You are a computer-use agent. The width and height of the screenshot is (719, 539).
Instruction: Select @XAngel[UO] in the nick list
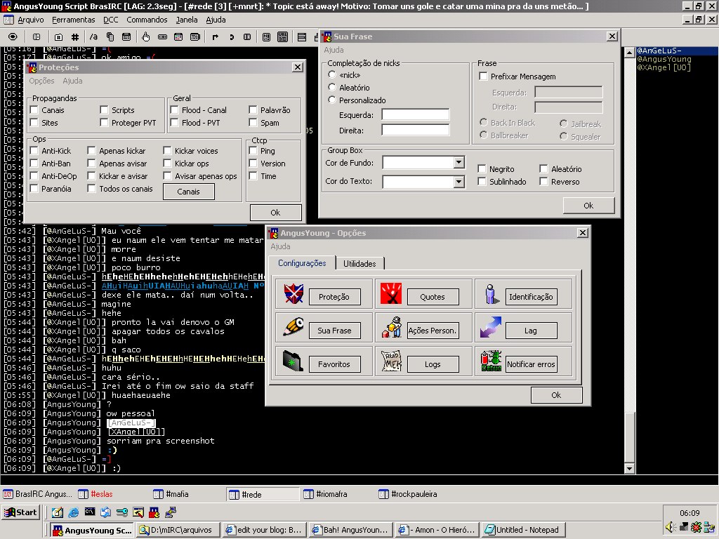(664, 67)
